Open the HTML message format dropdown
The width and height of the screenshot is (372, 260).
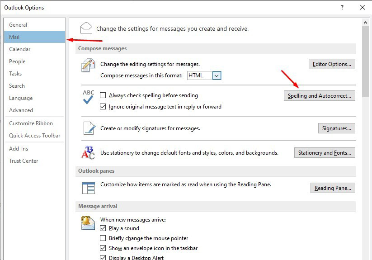217,76
